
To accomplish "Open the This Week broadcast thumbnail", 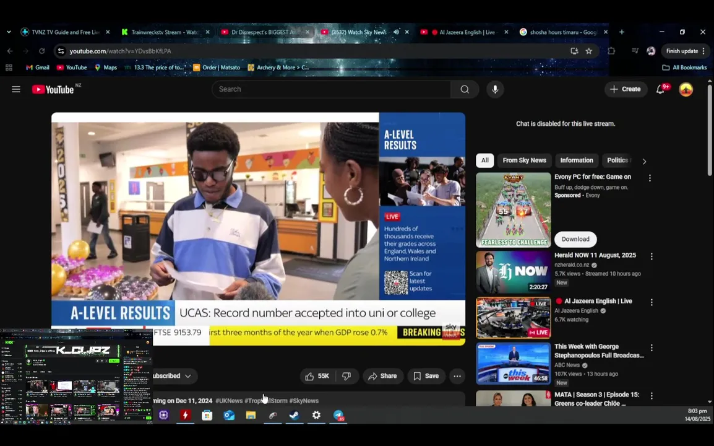I will coord(513,364).
